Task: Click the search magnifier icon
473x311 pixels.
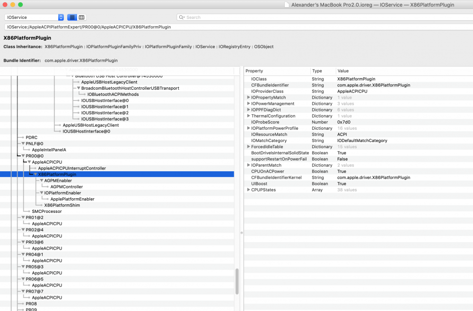Action: pos(182,17)
